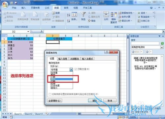Click green search go arrow in research pane
This screenshot has height=119, width=165.
click(x=162, y=44)
